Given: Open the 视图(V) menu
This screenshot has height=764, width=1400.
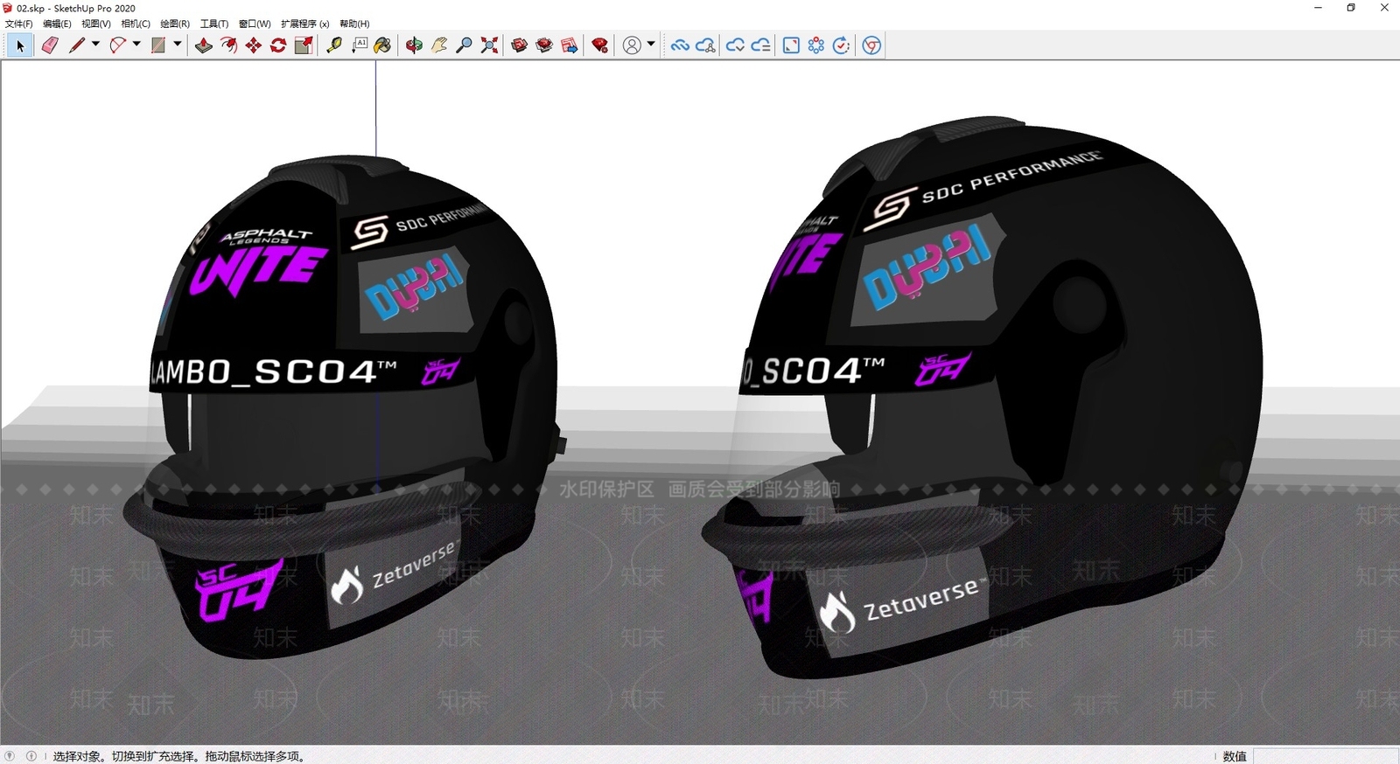Looking at the screenshot, I should tap(96, 24).
